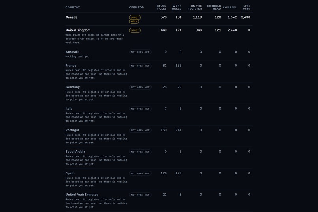Select the Portugal country name
The image size is (318, 212).
72,130
